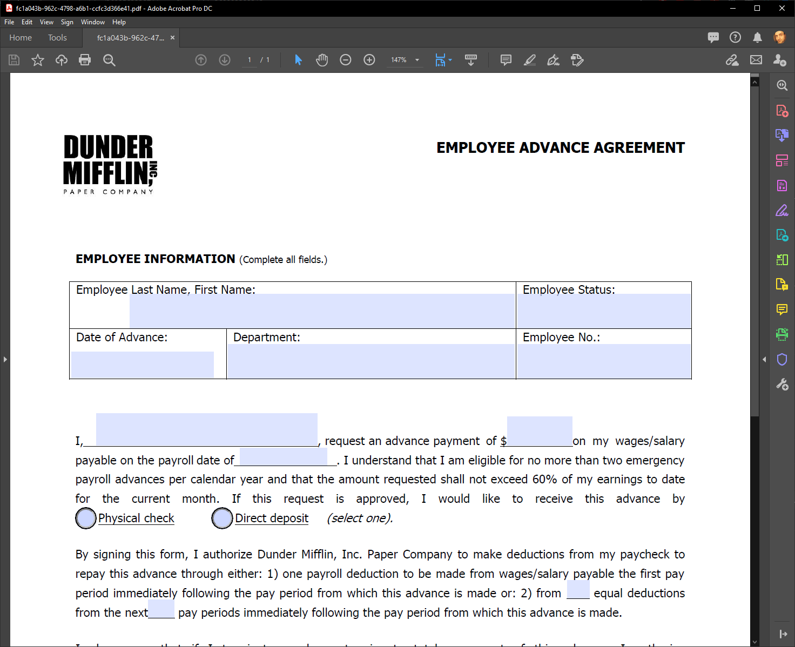The height and width of the screenshot is (647, 795).
Task: Click the scrollbar down arrow
Action: (755, 642)
